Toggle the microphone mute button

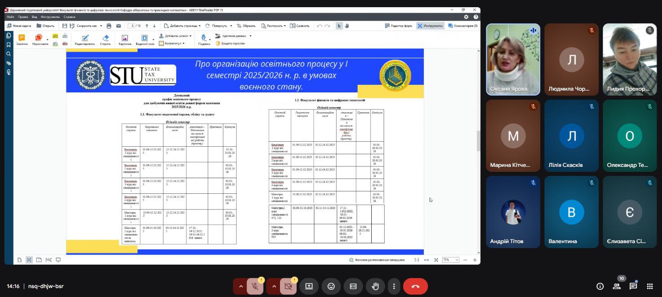point(255,286)
